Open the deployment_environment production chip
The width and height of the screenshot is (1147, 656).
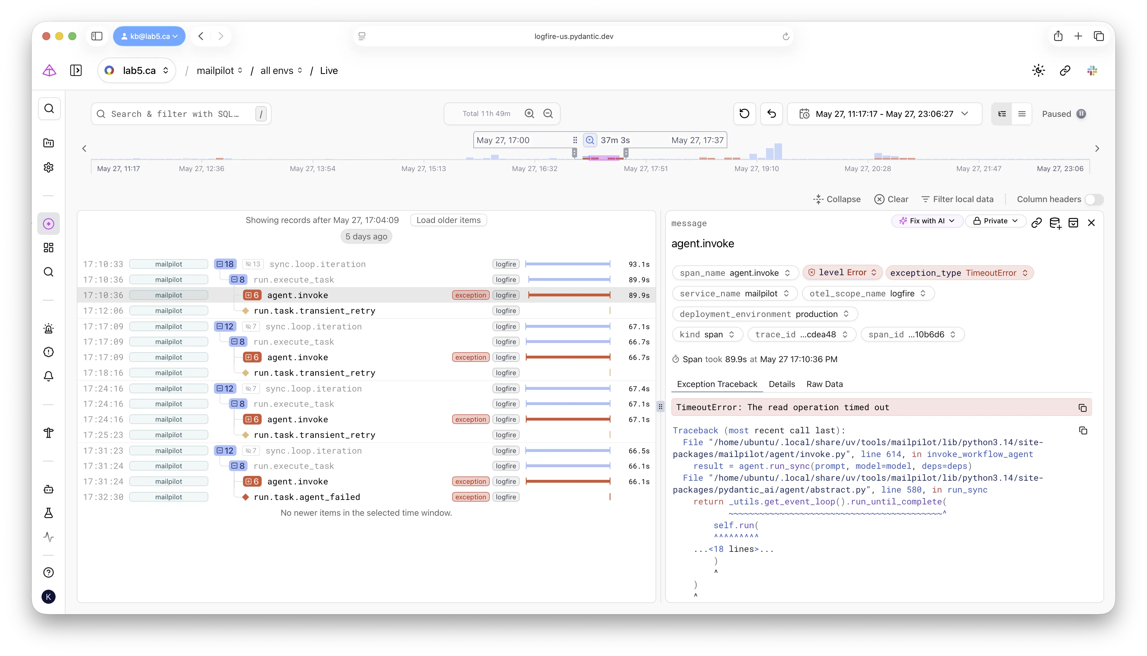(765, 314)
